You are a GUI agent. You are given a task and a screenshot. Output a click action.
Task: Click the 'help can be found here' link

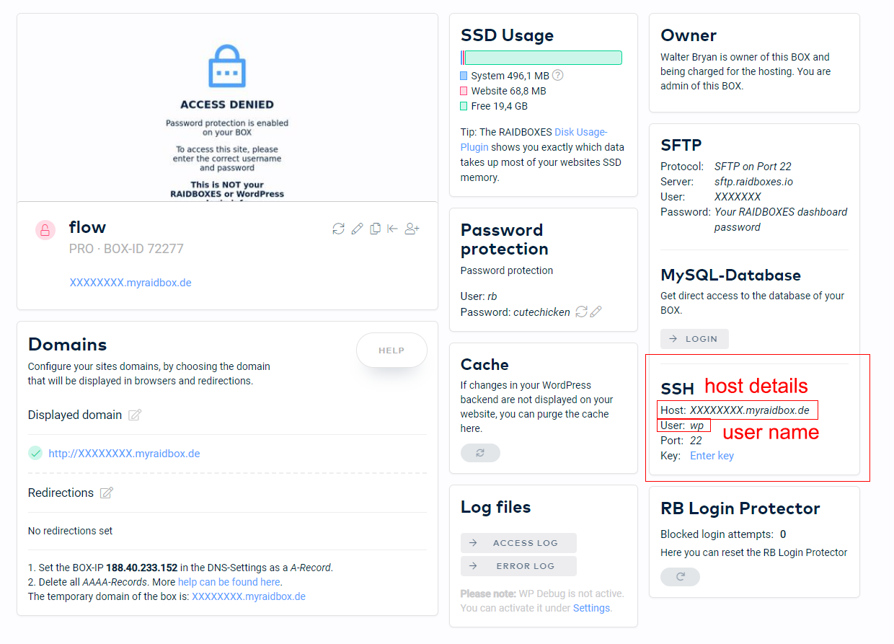[x=229, y=582]
